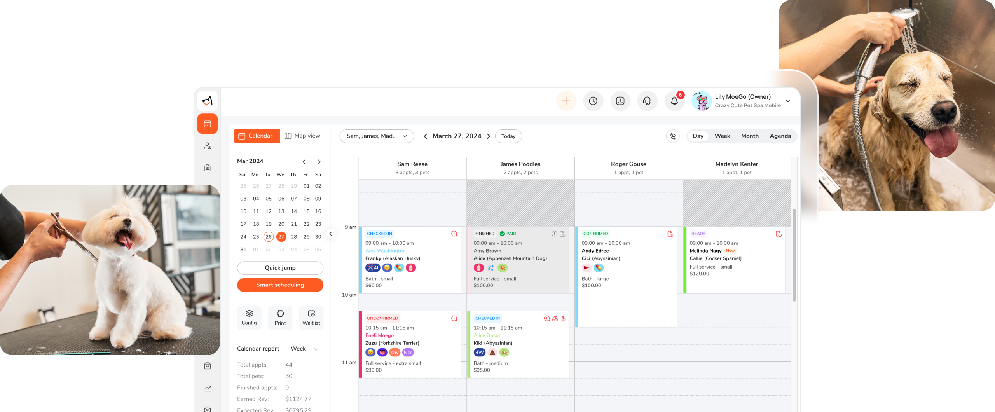Open the notifications bell

[674, 101]
